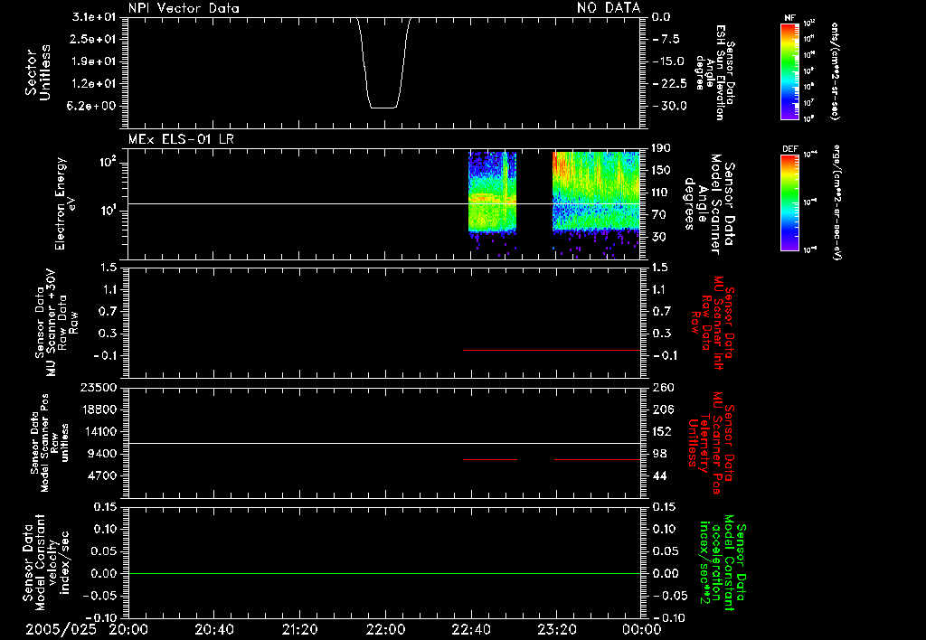Click the "22:40" time axis label
The image size is (926, 640).
[x=470, y=629]
